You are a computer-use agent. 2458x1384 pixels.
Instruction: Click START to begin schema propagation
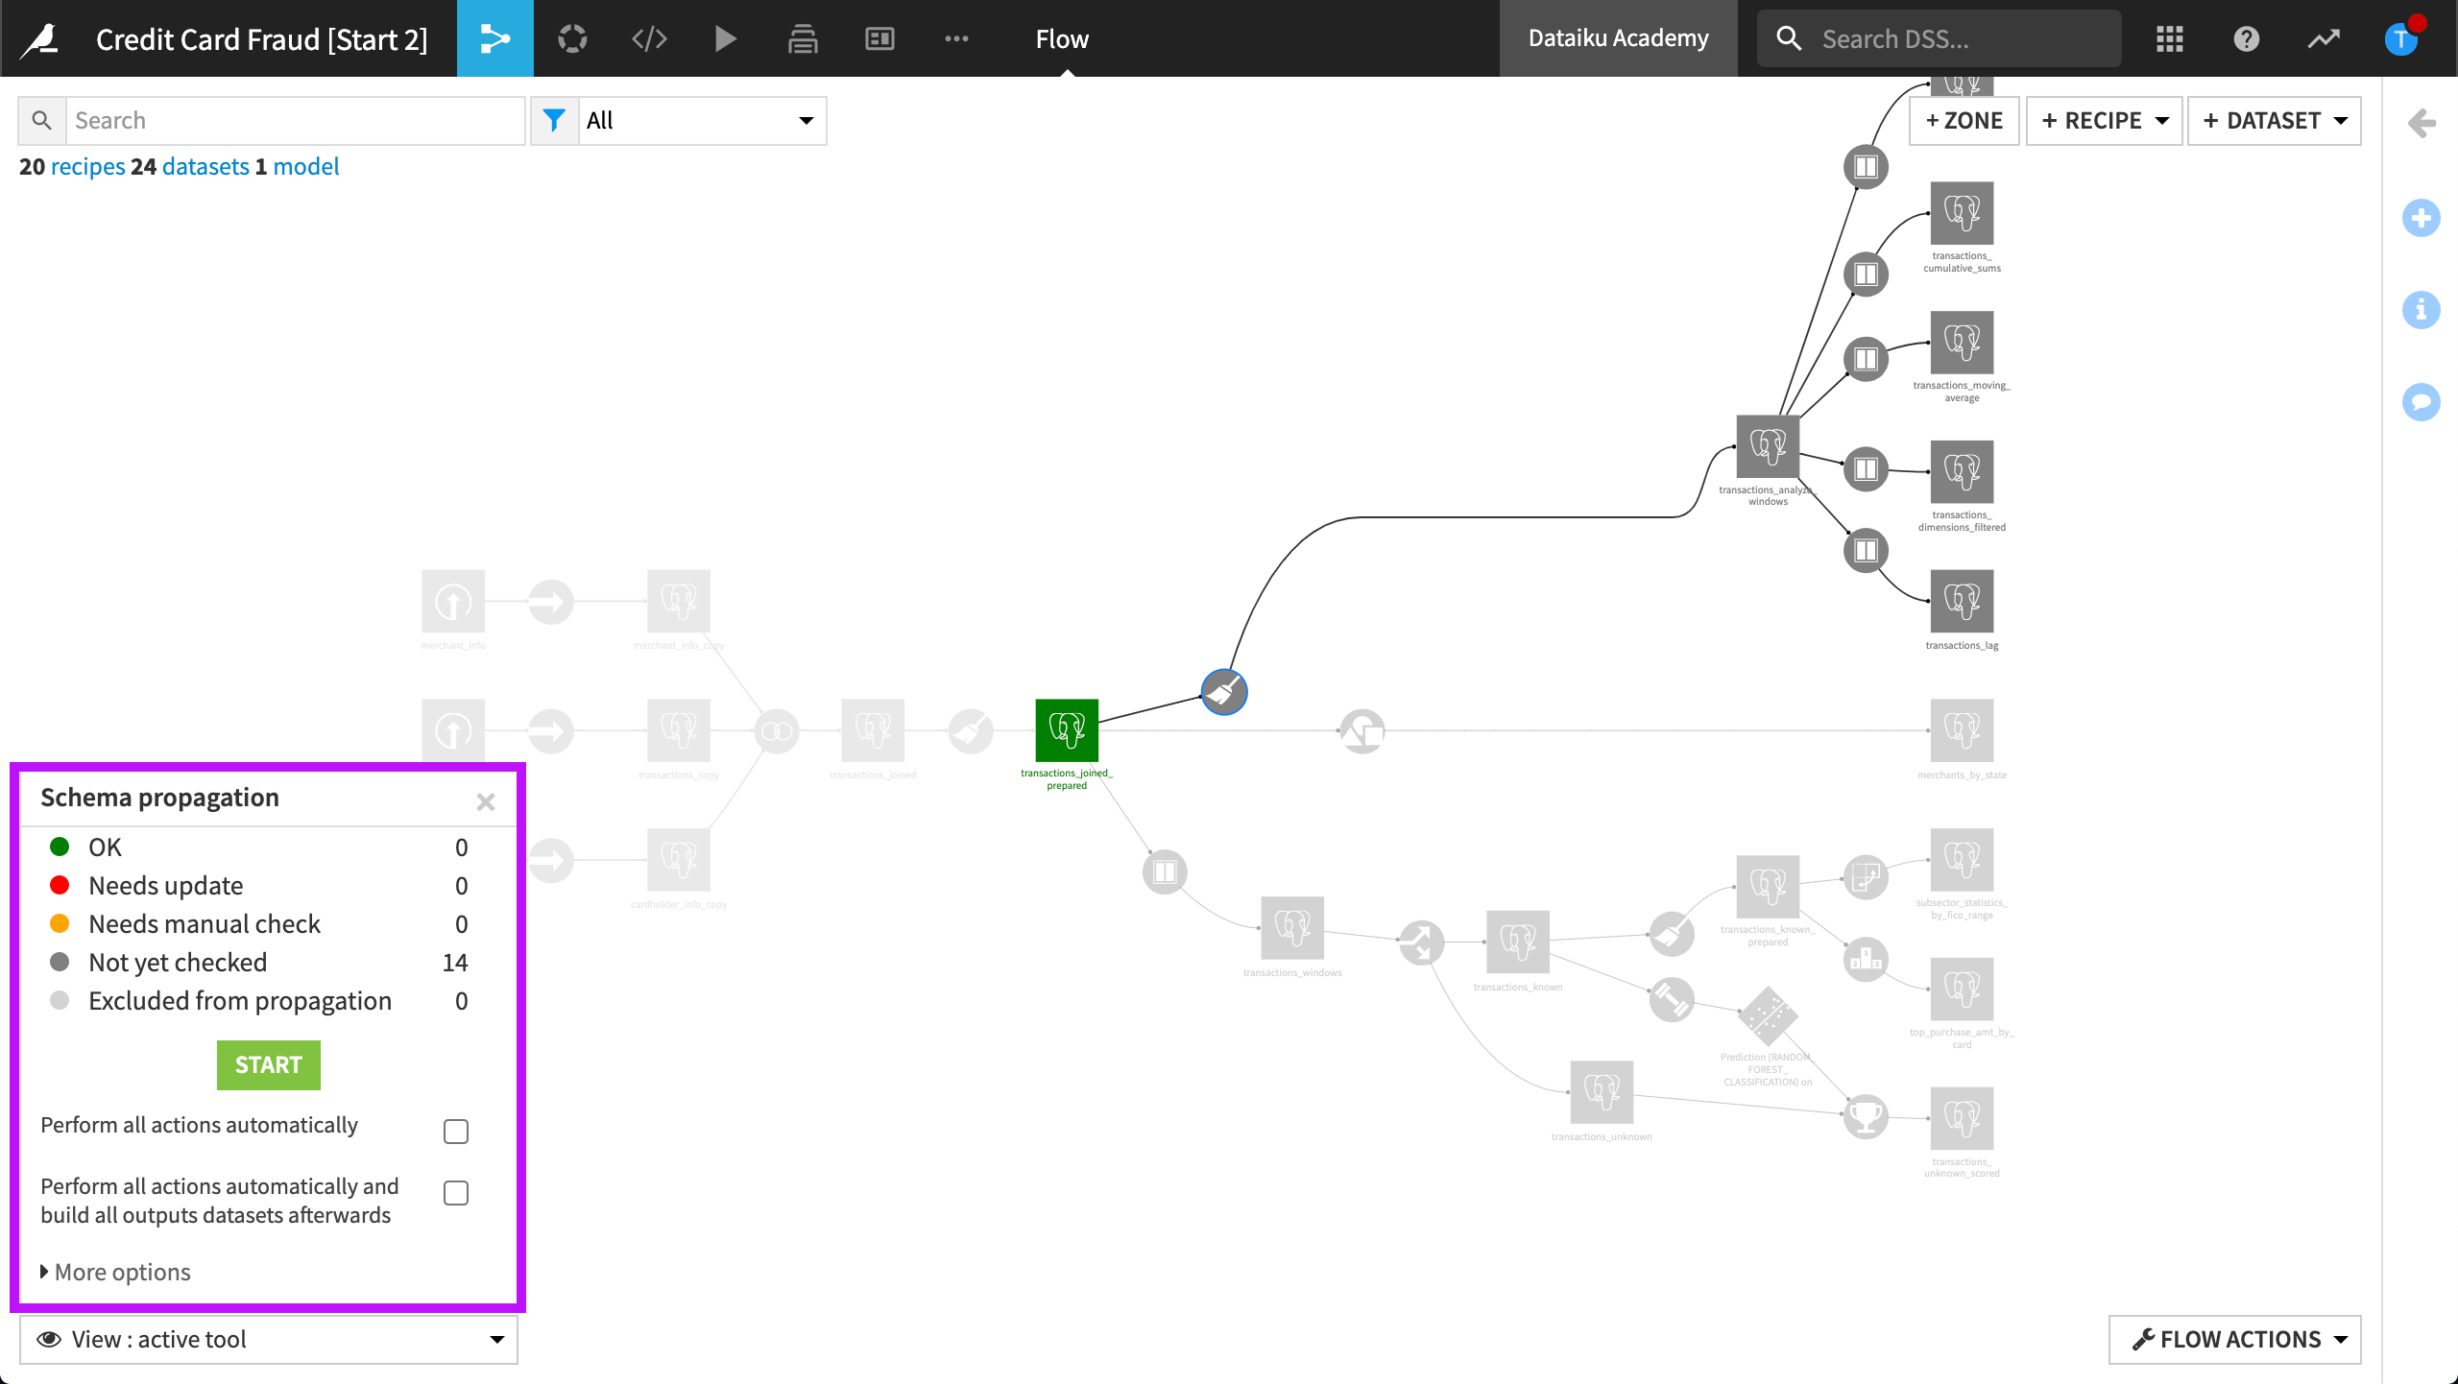tap(267, 1063)
